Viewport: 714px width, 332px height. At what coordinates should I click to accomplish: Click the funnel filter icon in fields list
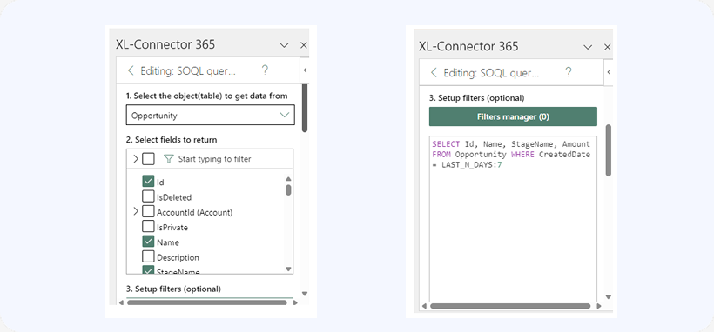(168, 159)
